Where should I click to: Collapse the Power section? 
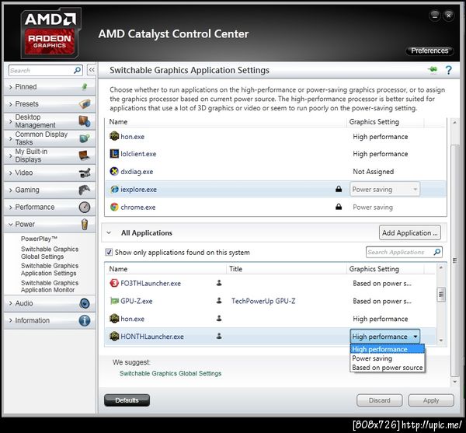click(11, 225)
